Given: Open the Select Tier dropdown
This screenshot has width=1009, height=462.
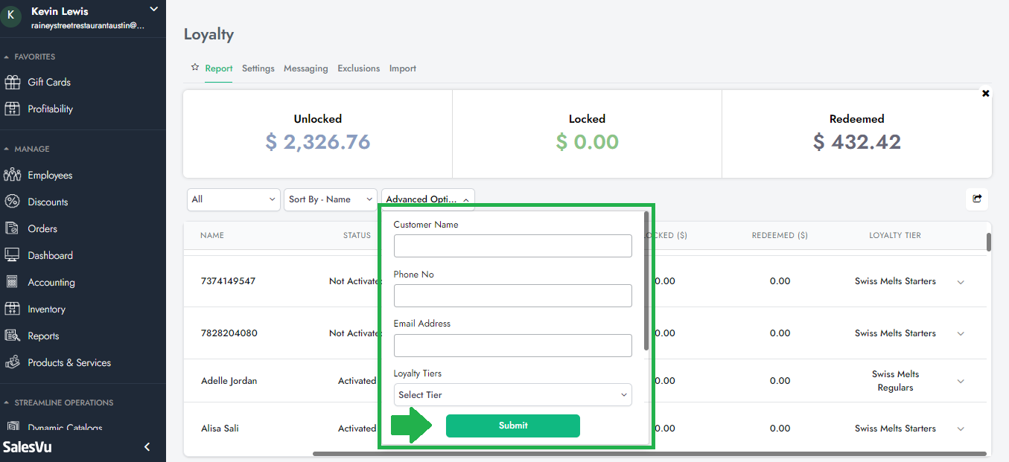Looking at the screenshot, I should [x=512, y=395].
